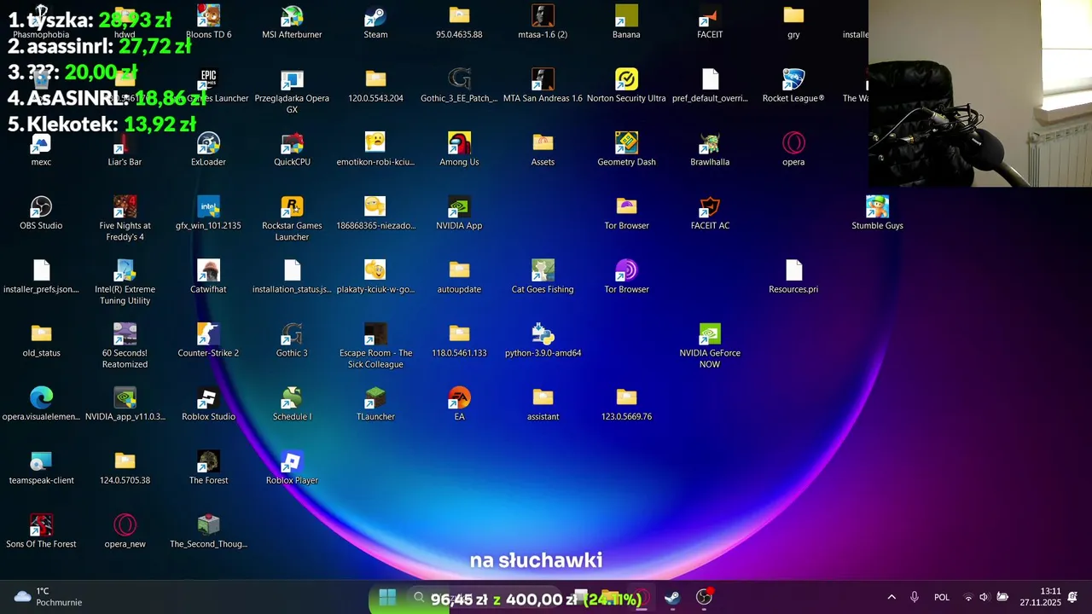Launch MSI Afterburner from the desktop
Screen dimensions: 1092x614
[x=292, y=22]
